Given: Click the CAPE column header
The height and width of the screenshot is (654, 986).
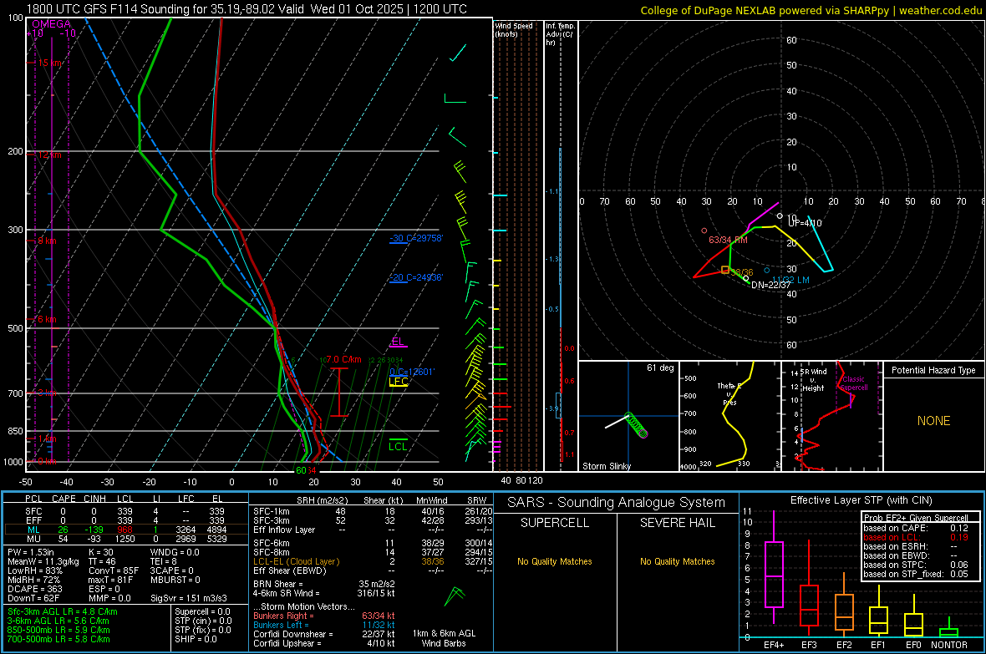Looking at the screenshot, I should (64, 499).
